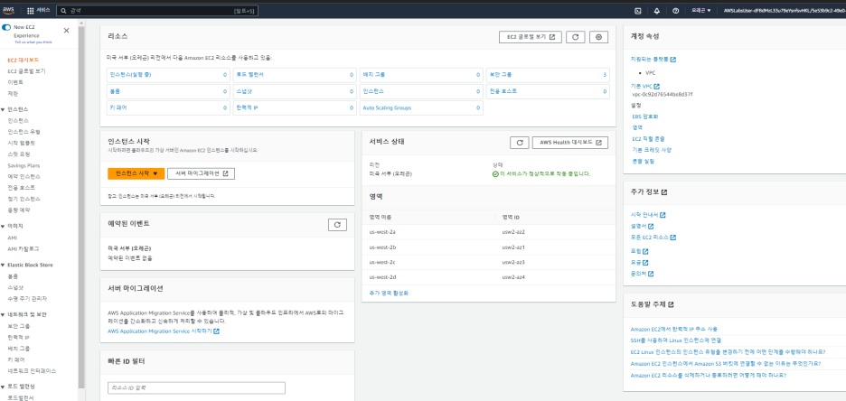Screen dimensions: 846x401
Task: Open the AWS Health 대시보드 button
Action: click(x=570, y=143)
